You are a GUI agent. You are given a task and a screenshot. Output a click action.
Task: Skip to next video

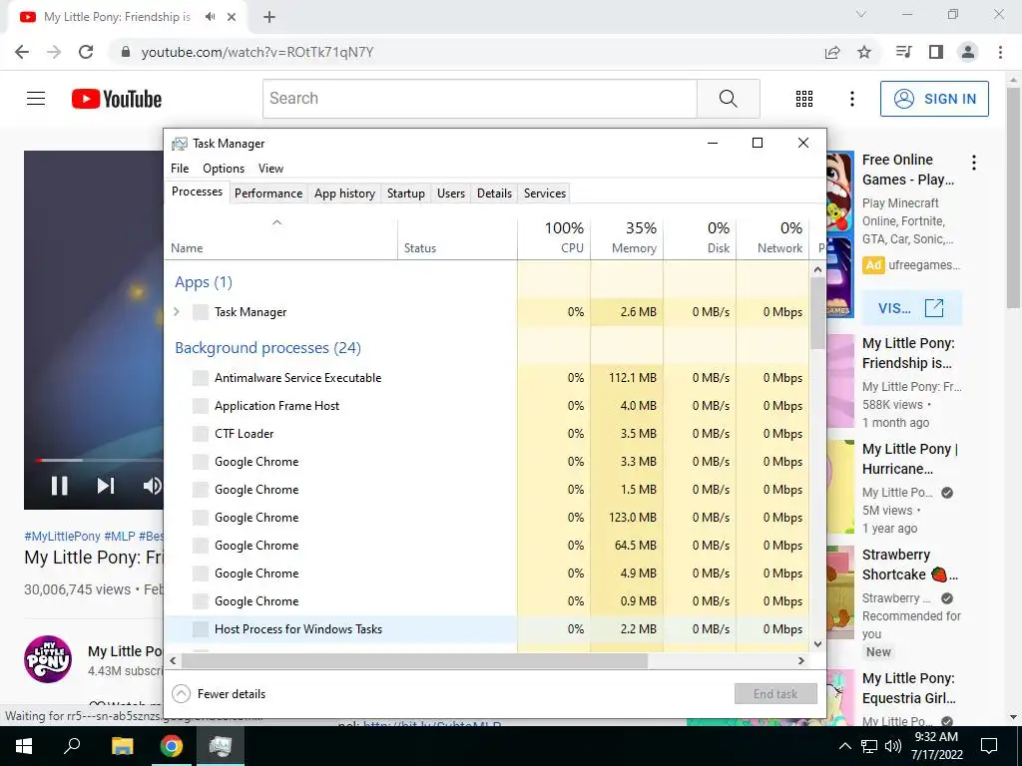point(106,486)
